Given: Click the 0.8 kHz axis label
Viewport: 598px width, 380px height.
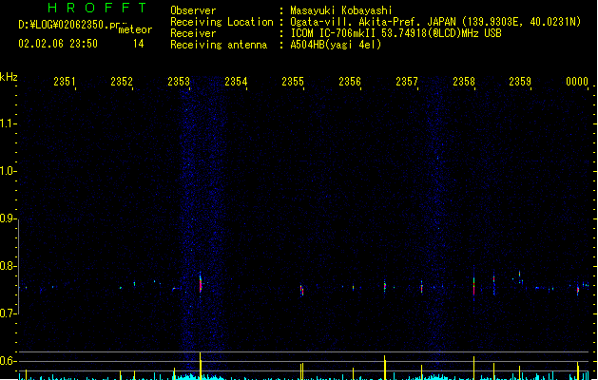Looking at the screenshot, I should click(7, 266).
